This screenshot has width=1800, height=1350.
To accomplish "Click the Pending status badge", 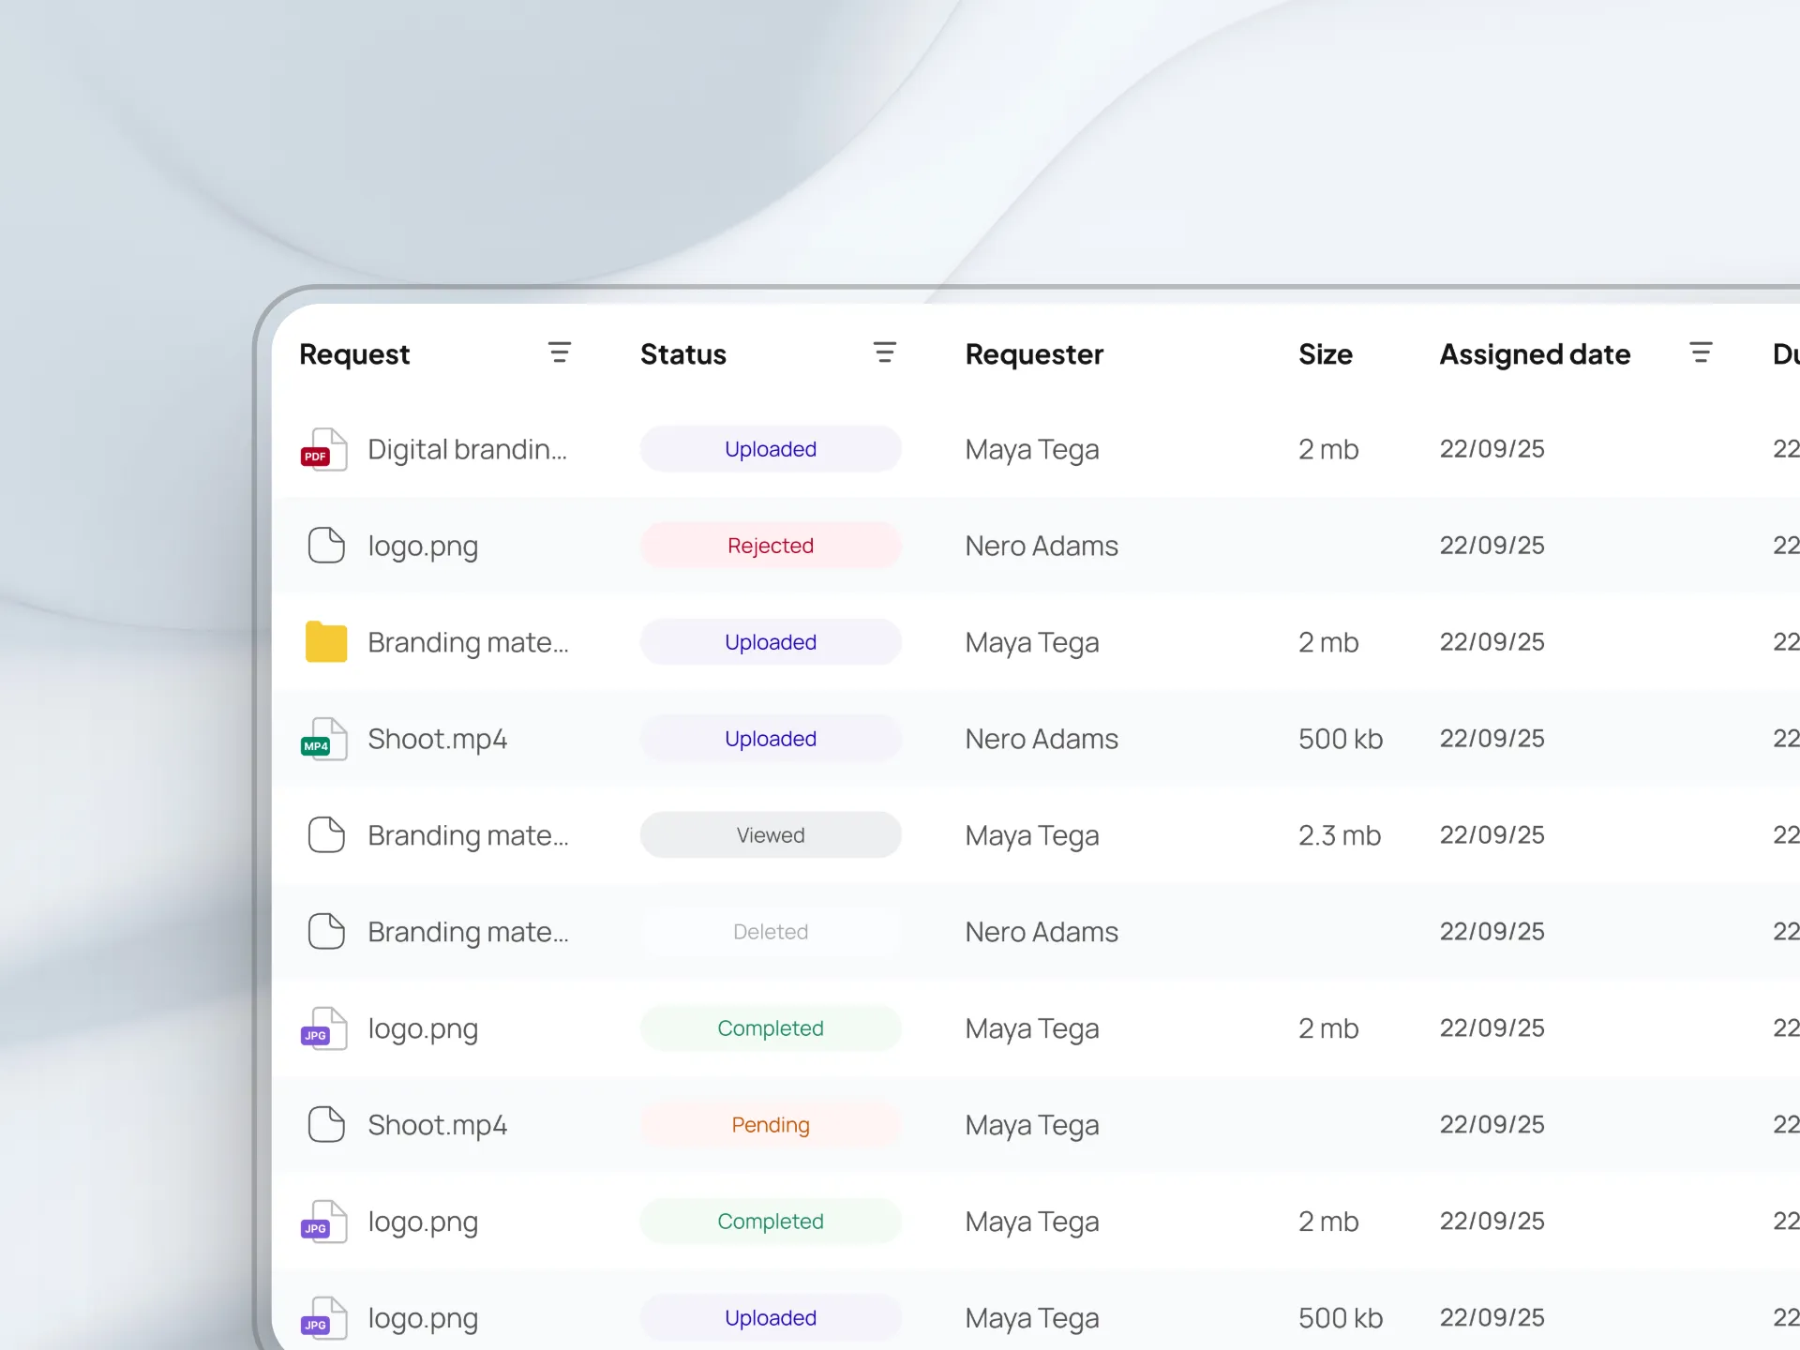I will coord(771,1125).
